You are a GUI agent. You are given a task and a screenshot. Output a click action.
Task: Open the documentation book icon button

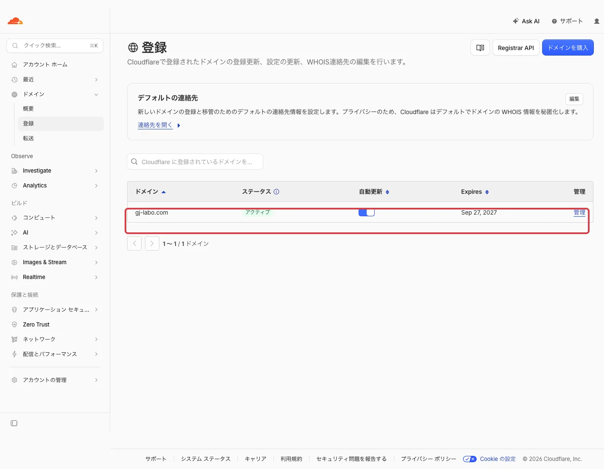[x=480, y=47]
